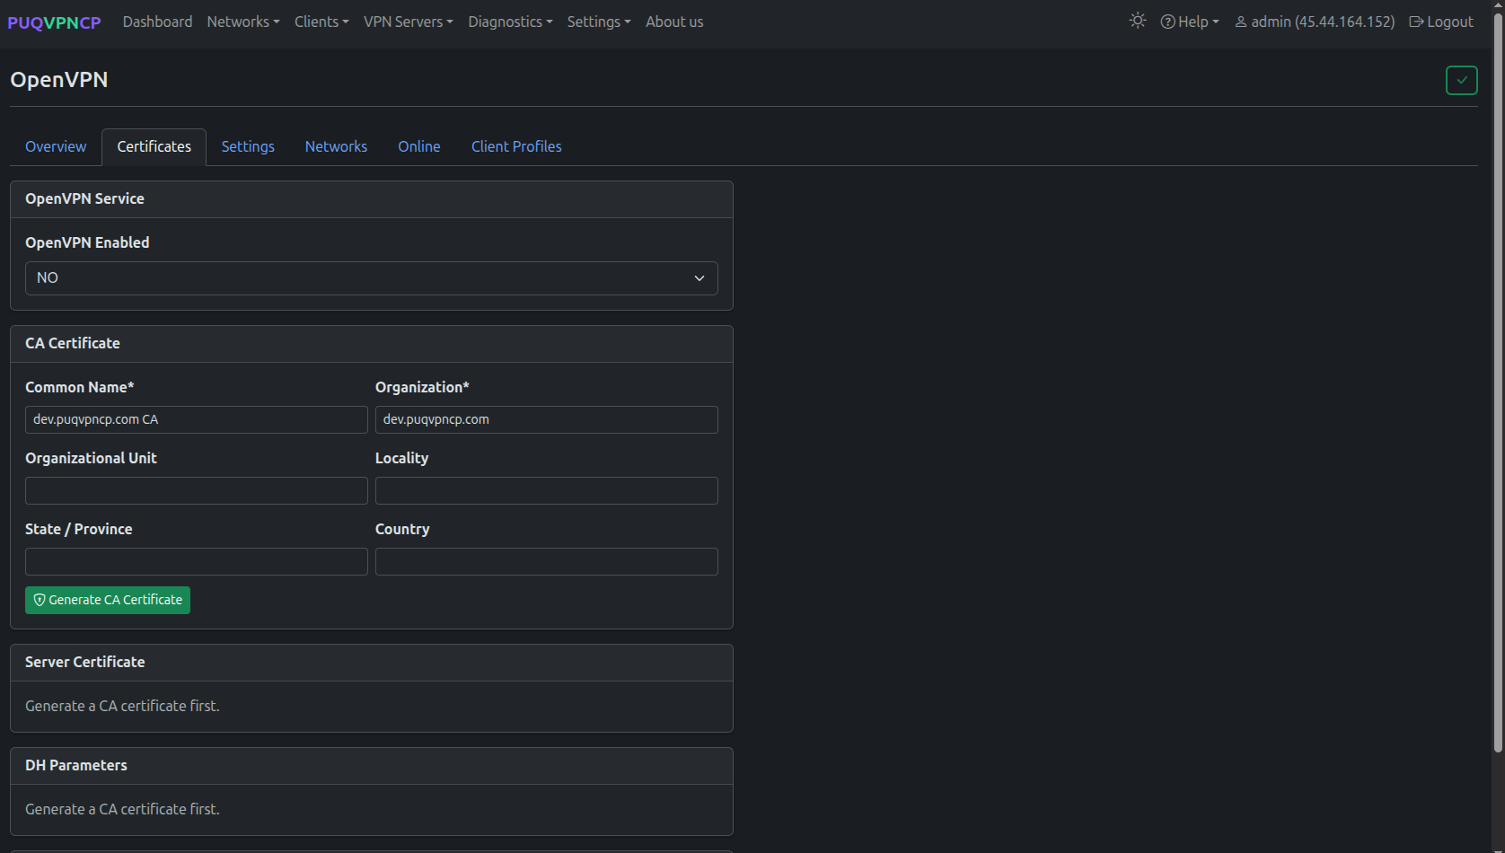Click the OpenVPN Service section header
Image resolution: width=1505 pixels, height=853 pixels.
coord(372,199)
